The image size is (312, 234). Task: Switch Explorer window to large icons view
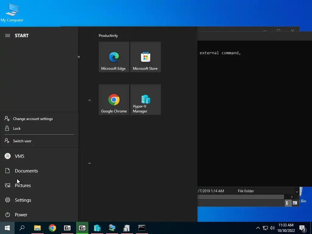click(295, 203)
